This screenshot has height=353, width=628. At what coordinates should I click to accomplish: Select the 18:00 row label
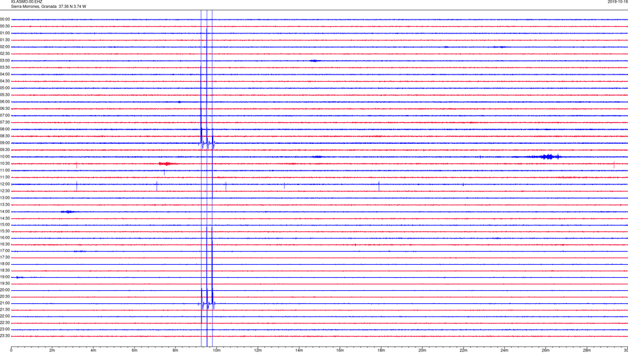click(5, 264)
